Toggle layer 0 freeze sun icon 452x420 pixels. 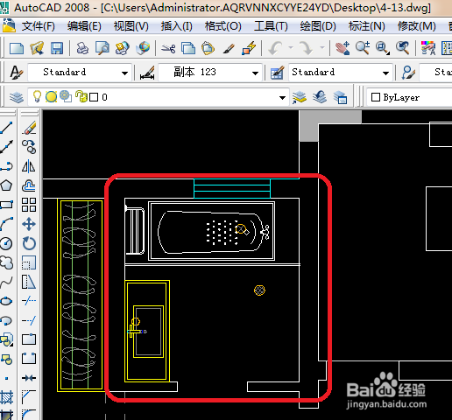pyautogui.click(x=51, y=97)
